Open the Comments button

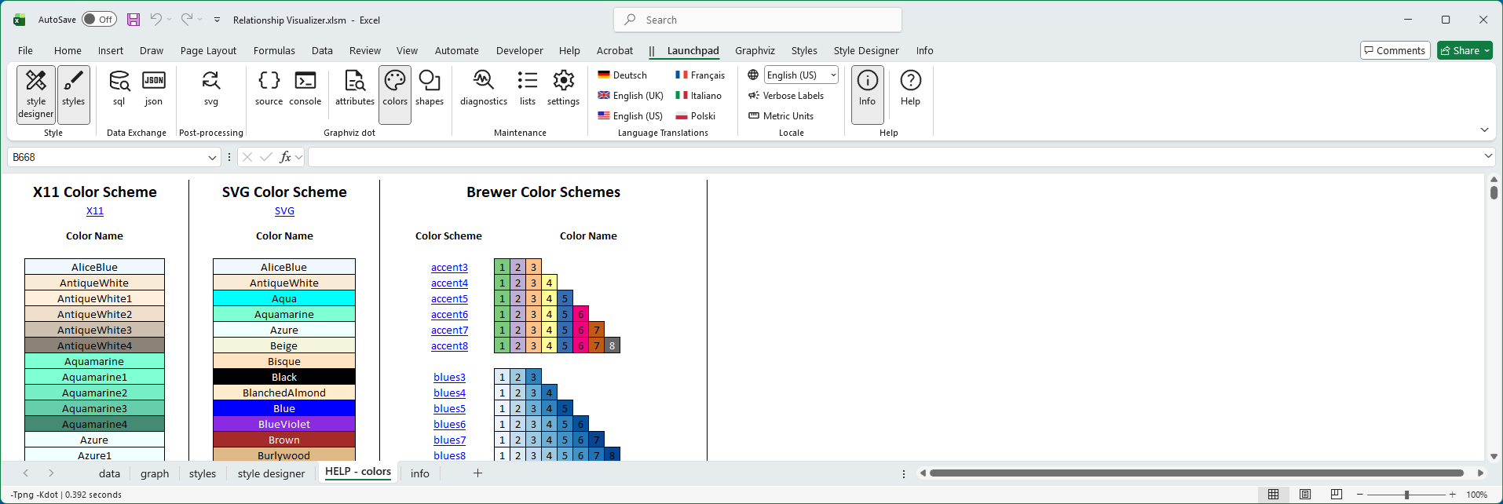point(1395,50)
